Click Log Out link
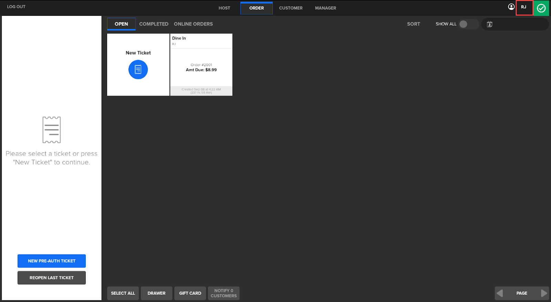551x302 pixels. click(16, 7)
